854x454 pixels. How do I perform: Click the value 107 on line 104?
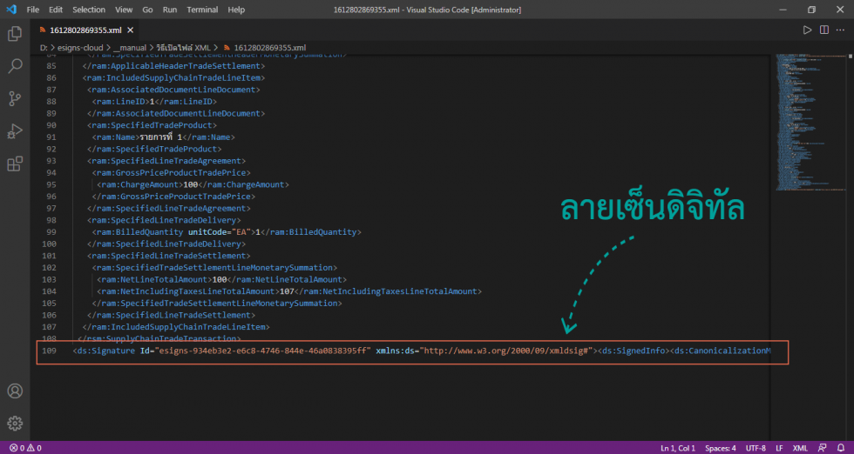coord(287,291)
